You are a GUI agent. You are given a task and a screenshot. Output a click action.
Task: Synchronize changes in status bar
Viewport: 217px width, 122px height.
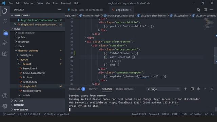tap(20, 114)
